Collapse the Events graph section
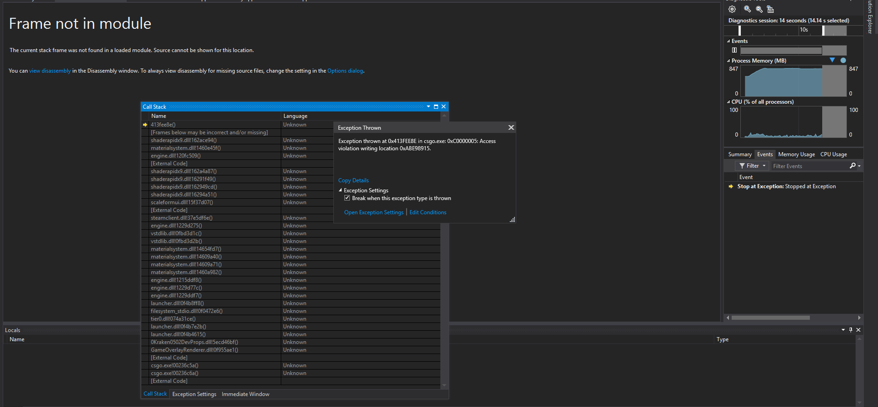 coord(728,41)
